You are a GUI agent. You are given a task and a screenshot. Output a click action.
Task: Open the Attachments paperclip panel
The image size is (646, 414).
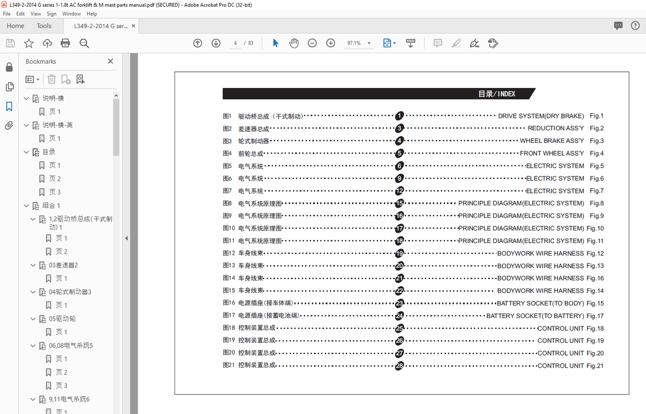click(9, 126)
